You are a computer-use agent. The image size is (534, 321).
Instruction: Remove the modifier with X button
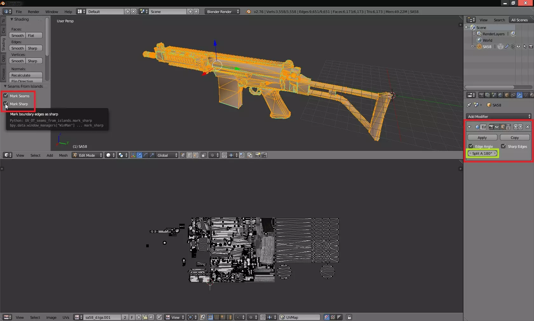tap(528, 127)
